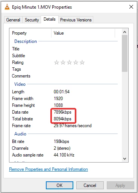Set rating to one star
The height and width of the screenshot is (193, 138).
pos(56,62)
